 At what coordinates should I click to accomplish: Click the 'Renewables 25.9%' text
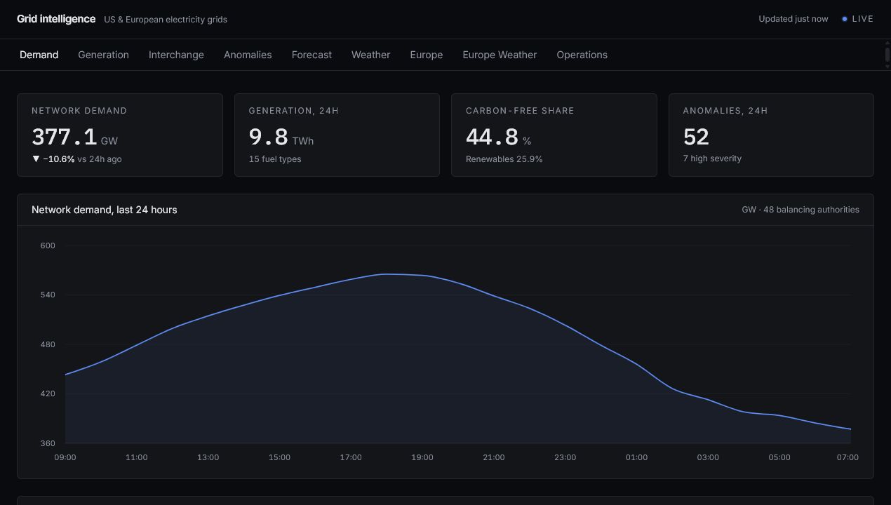pyautogui.click(x=504, y=159)
